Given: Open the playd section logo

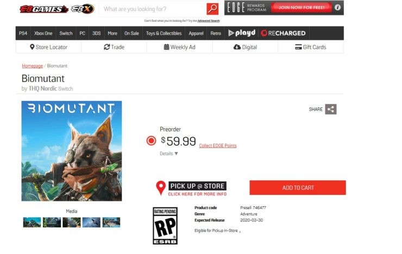Looking at the screenshot, I should click(x=242, y=33).
